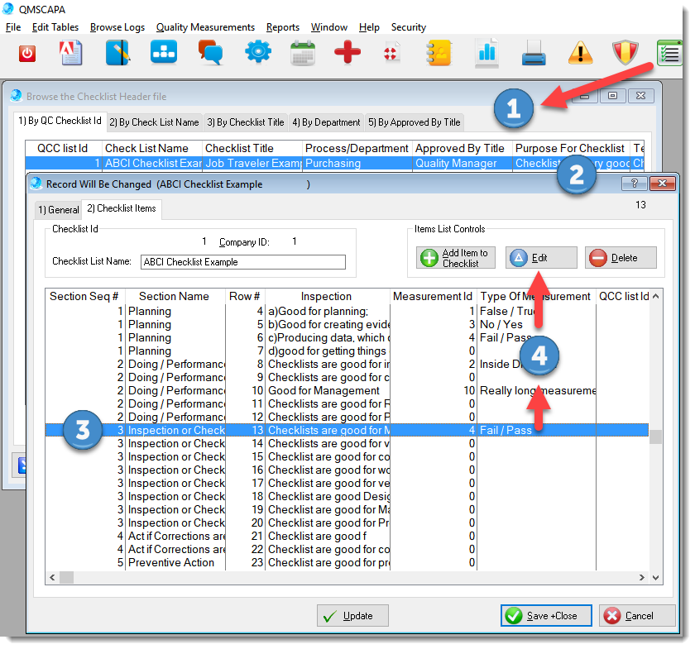
Task: Open the Quality Measurements menu
Action: tap(205, 27)
